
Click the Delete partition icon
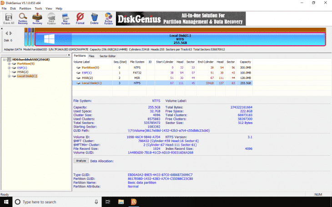94,19
